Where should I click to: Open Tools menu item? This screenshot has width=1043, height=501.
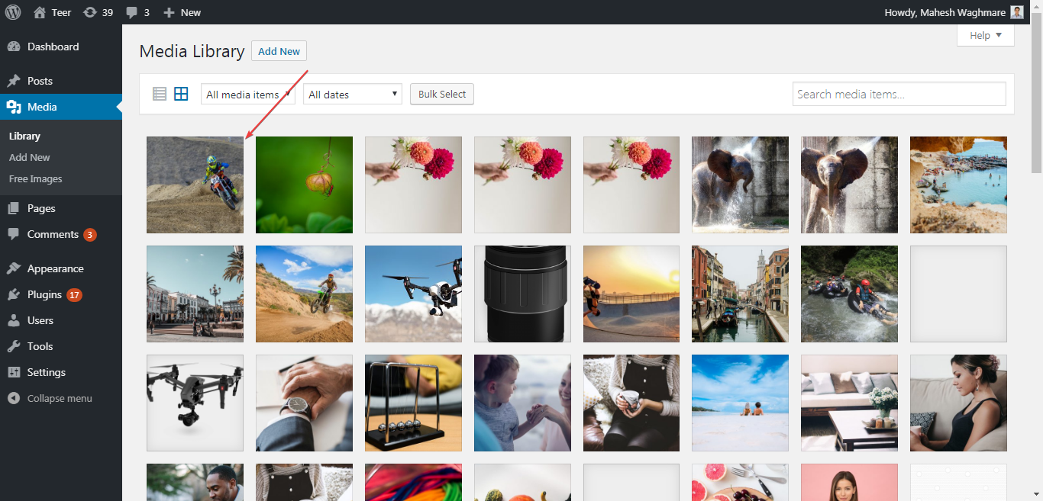point(61,346)
